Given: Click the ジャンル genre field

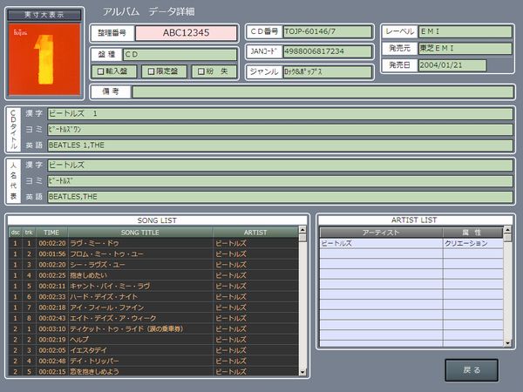Looking at the screenshot, I should pyautogui.click(x=328, y=71).
